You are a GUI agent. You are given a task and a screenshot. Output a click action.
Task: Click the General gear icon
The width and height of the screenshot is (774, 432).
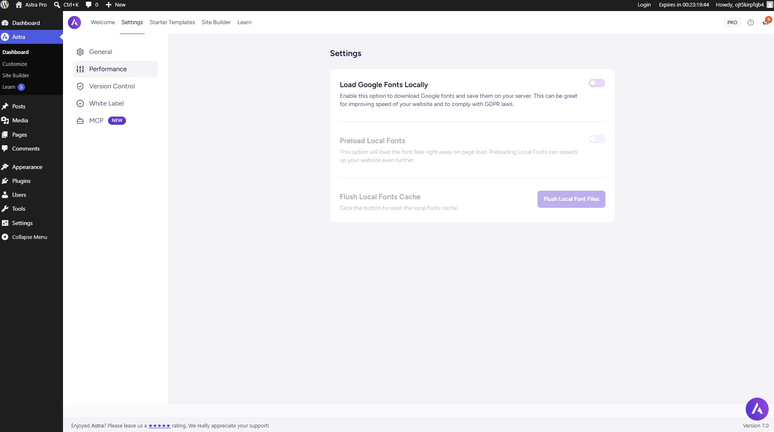click(x=80, y=52)
